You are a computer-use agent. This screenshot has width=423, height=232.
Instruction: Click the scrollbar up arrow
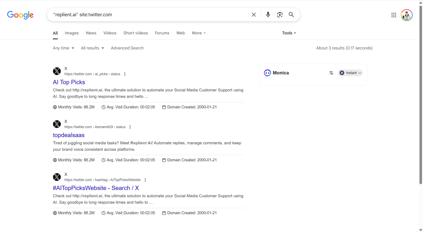click(x=421, y=2)
